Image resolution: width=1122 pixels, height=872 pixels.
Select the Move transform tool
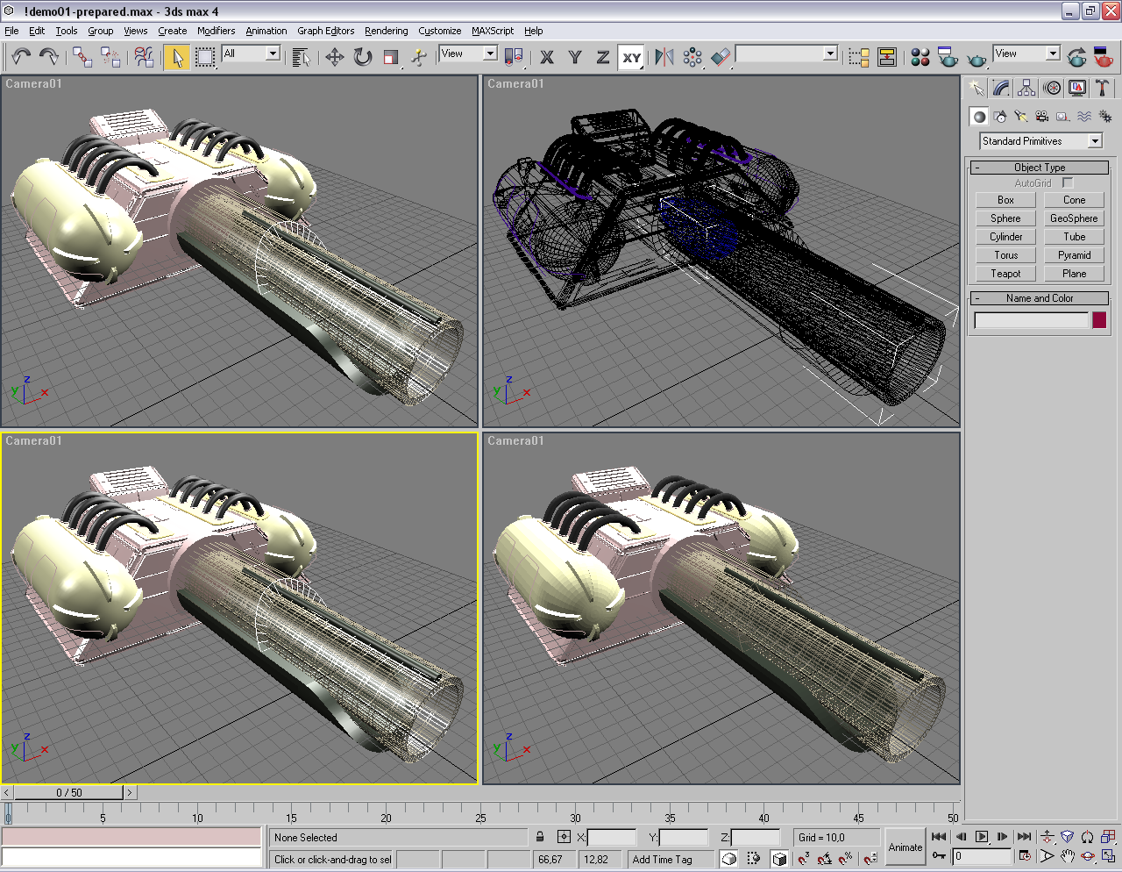pyautogui.click(x=334, y=57)
